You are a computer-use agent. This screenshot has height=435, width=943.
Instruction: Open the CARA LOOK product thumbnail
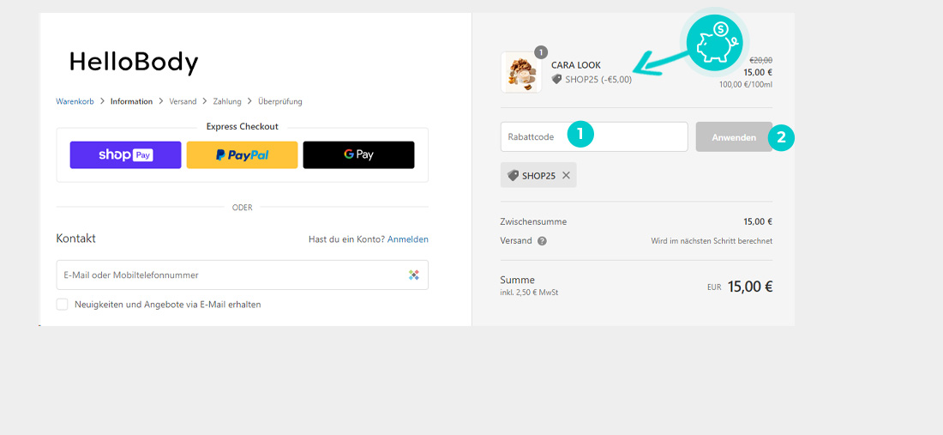(521, 72)
